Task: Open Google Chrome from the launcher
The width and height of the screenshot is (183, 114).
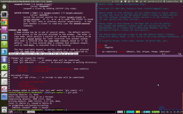Action: (4, 22)
